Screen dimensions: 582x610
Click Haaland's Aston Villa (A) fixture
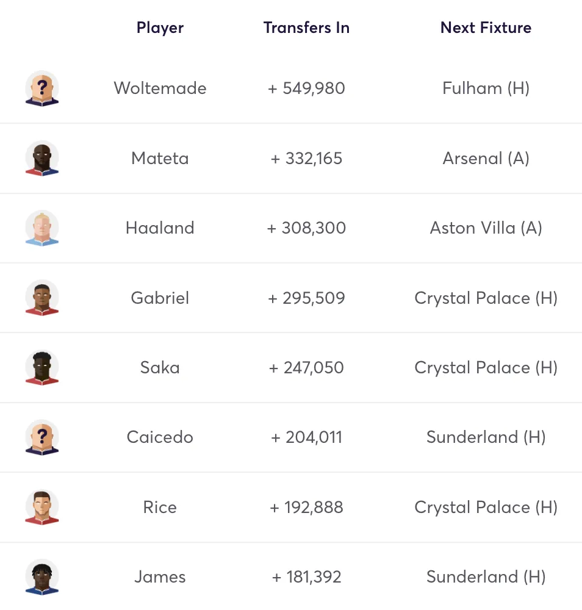(x=486, y=228)
